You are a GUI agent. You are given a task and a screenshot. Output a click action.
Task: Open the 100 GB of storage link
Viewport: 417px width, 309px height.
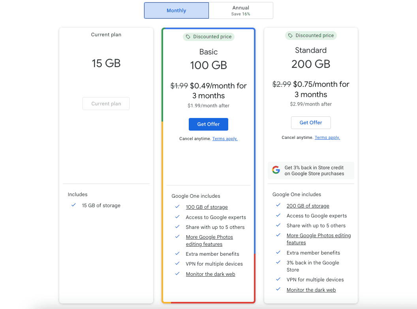[x=207, y=207]
